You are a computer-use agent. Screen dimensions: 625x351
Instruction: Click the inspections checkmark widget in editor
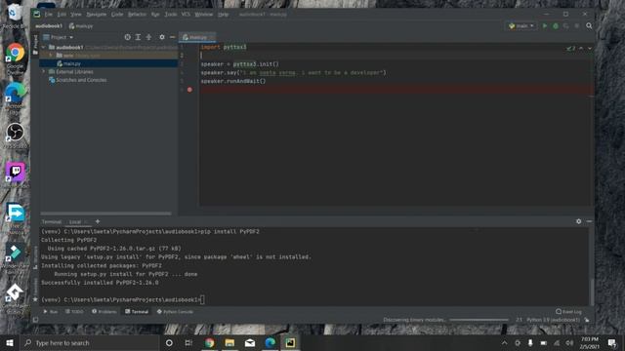pyautogui.click(x=570, y=48)
